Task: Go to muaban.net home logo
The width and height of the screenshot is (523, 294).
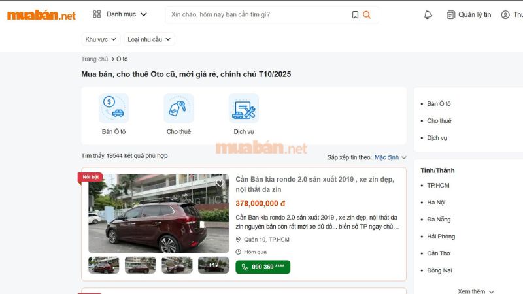Action: [41, 15]
